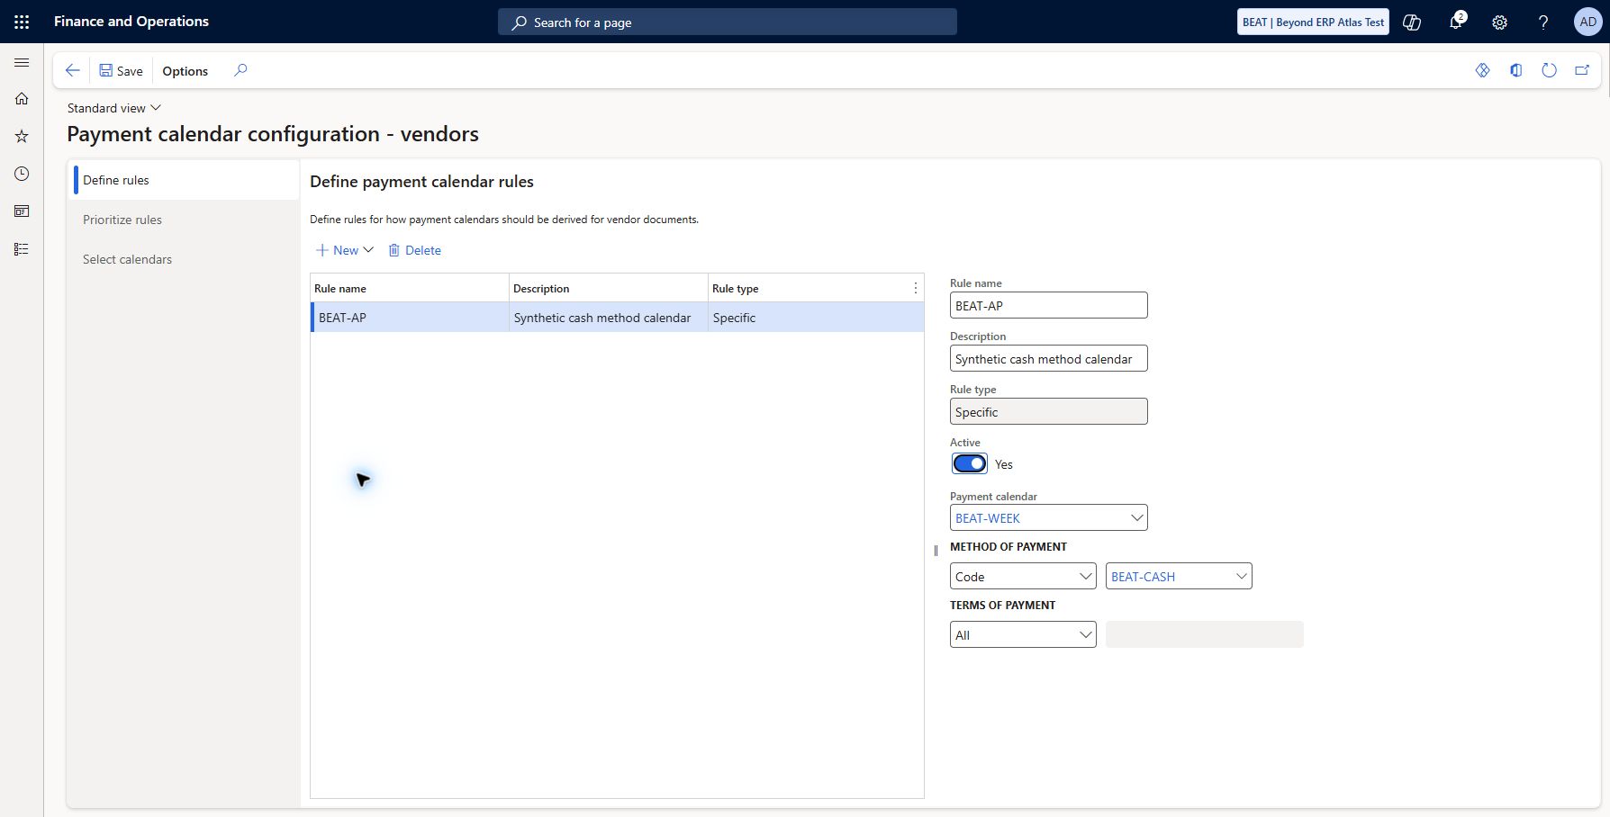
Task: Switch to Prioritize rules tab
Action: (185, 220)
